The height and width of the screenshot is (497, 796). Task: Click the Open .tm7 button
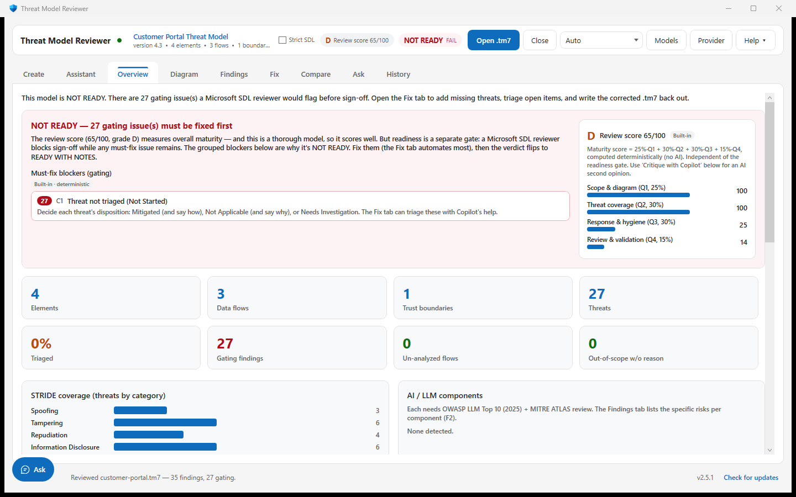click(x=494, y=40)
